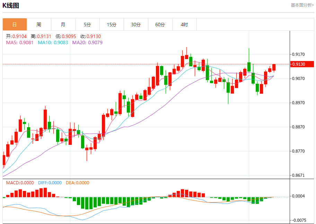Click the 0.8671 price axis label
316x224 pixels.
298,175
